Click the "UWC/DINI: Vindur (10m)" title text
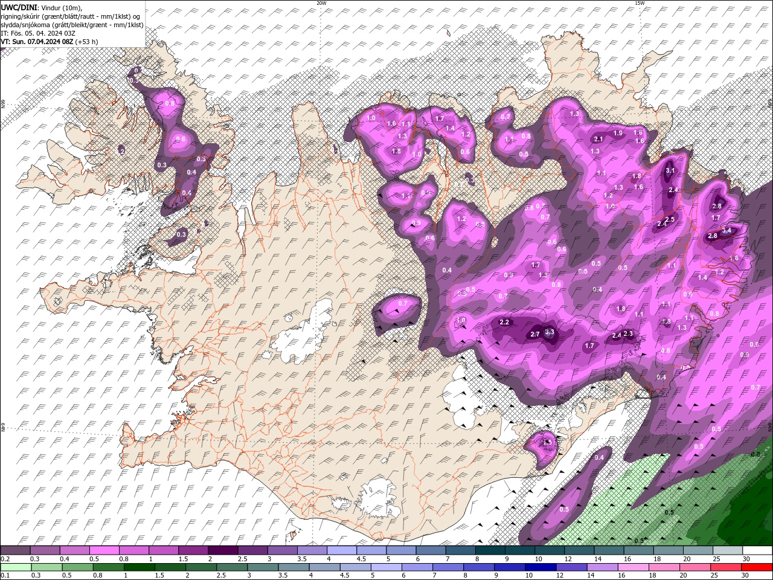This screenshot has height=580, width=773. click(x=42, y=7)
